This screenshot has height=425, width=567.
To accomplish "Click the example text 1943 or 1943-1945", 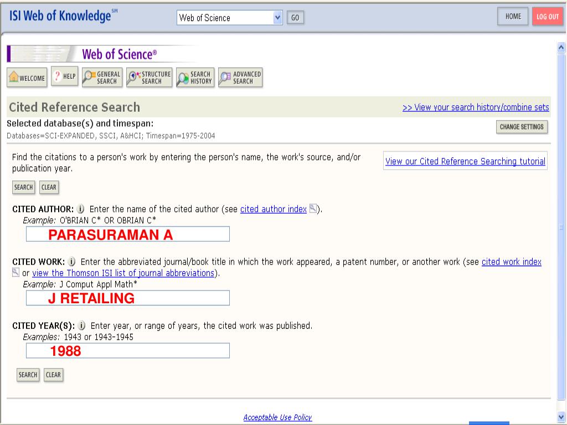I will tap(99, 337).
